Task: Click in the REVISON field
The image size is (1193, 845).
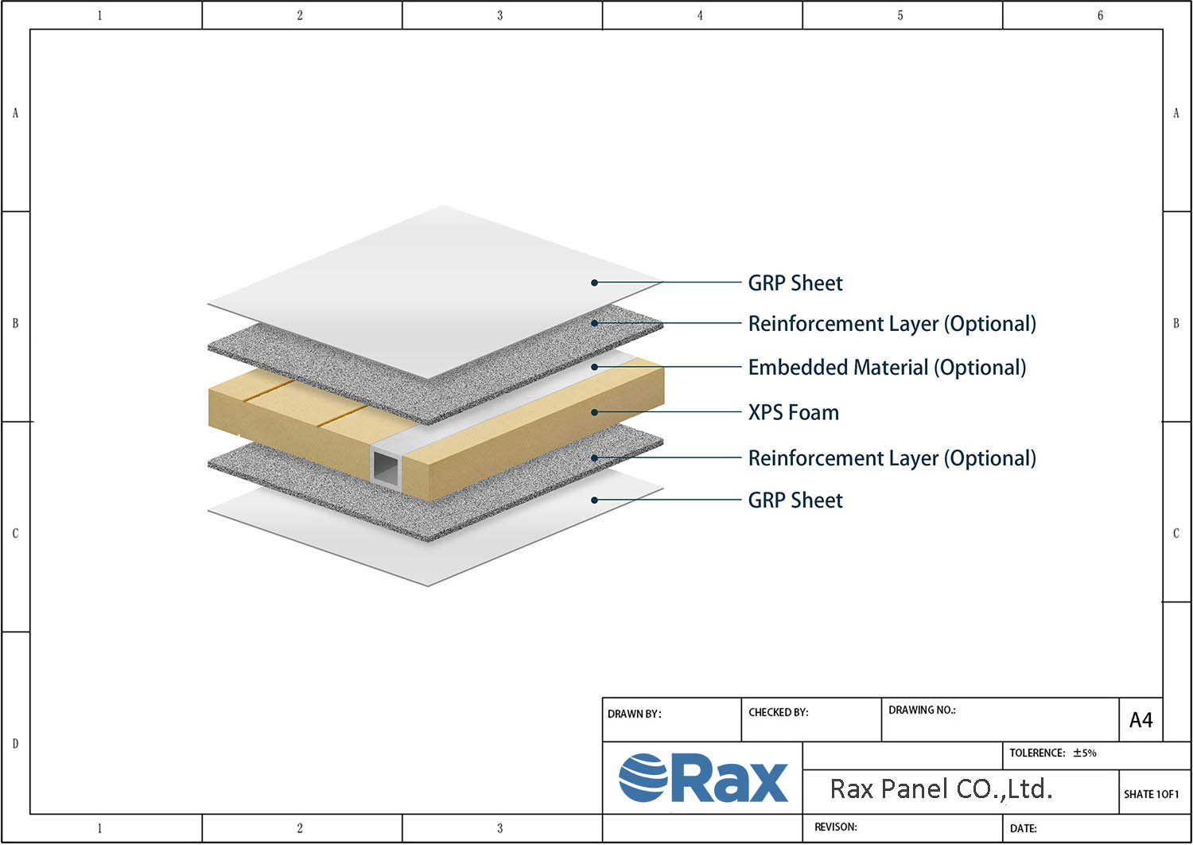Action: tap(902, 827)
